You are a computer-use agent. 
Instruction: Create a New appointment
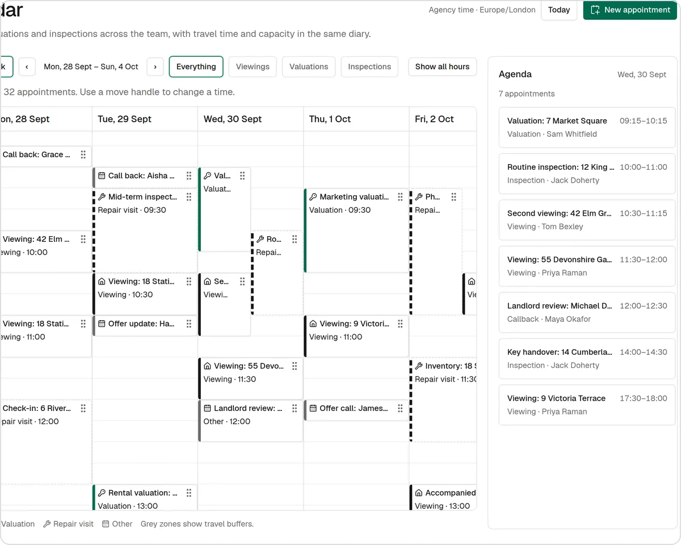pos(630,10)
